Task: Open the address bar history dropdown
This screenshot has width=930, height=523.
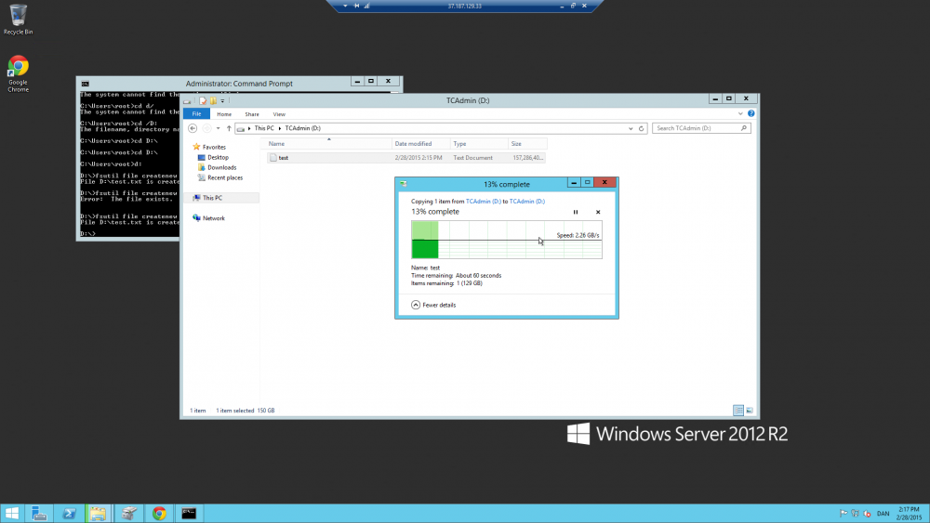Action: pyautogui.click(x=631, y=128)
